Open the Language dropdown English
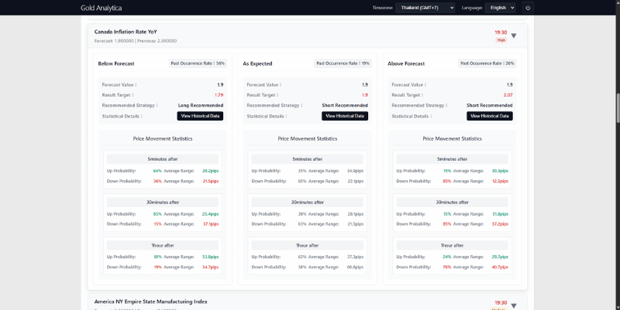Image resolution: width=620 pixels, height=310 pixels. (x=500, y=8)
